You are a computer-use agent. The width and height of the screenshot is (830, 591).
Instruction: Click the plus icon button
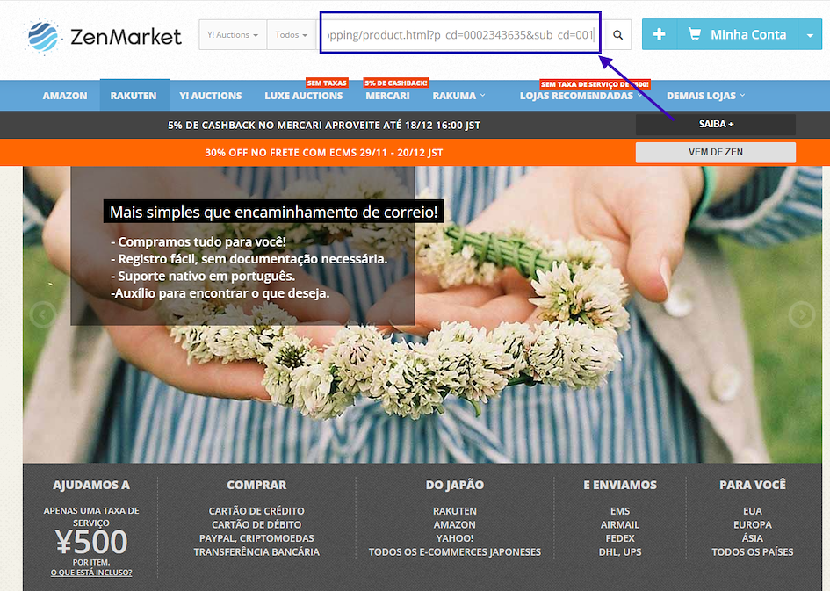pyautogui.click(x=660, y=34)
